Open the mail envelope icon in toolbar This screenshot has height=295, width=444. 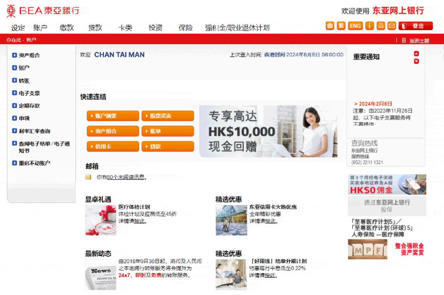392,26
